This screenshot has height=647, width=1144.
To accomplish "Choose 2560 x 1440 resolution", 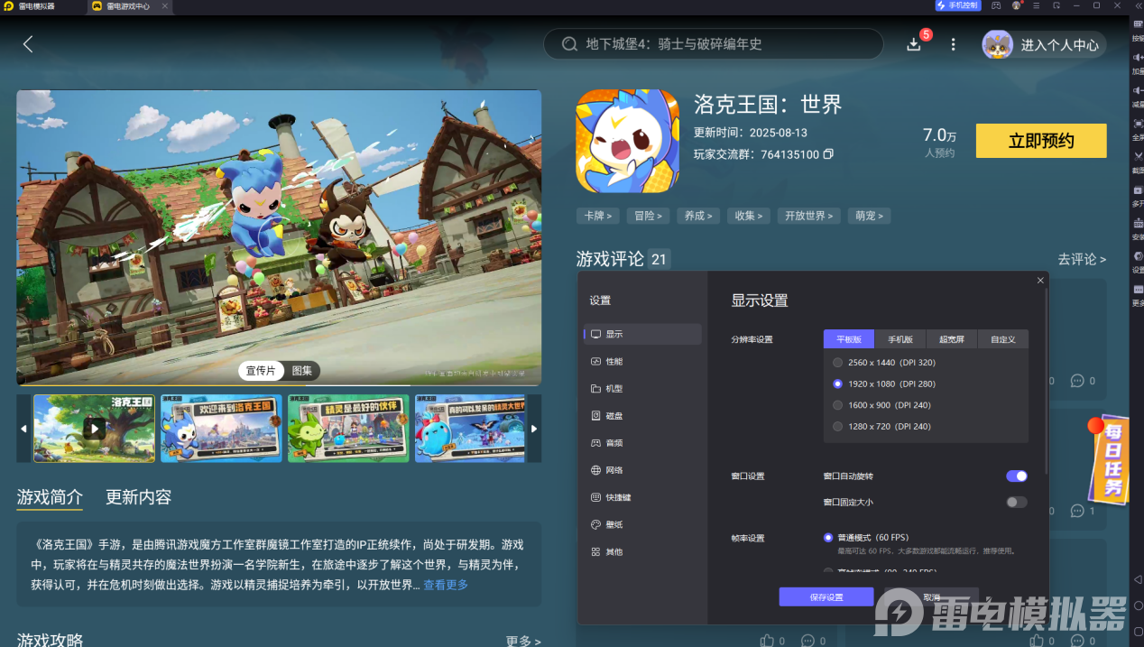I will 884,362.
